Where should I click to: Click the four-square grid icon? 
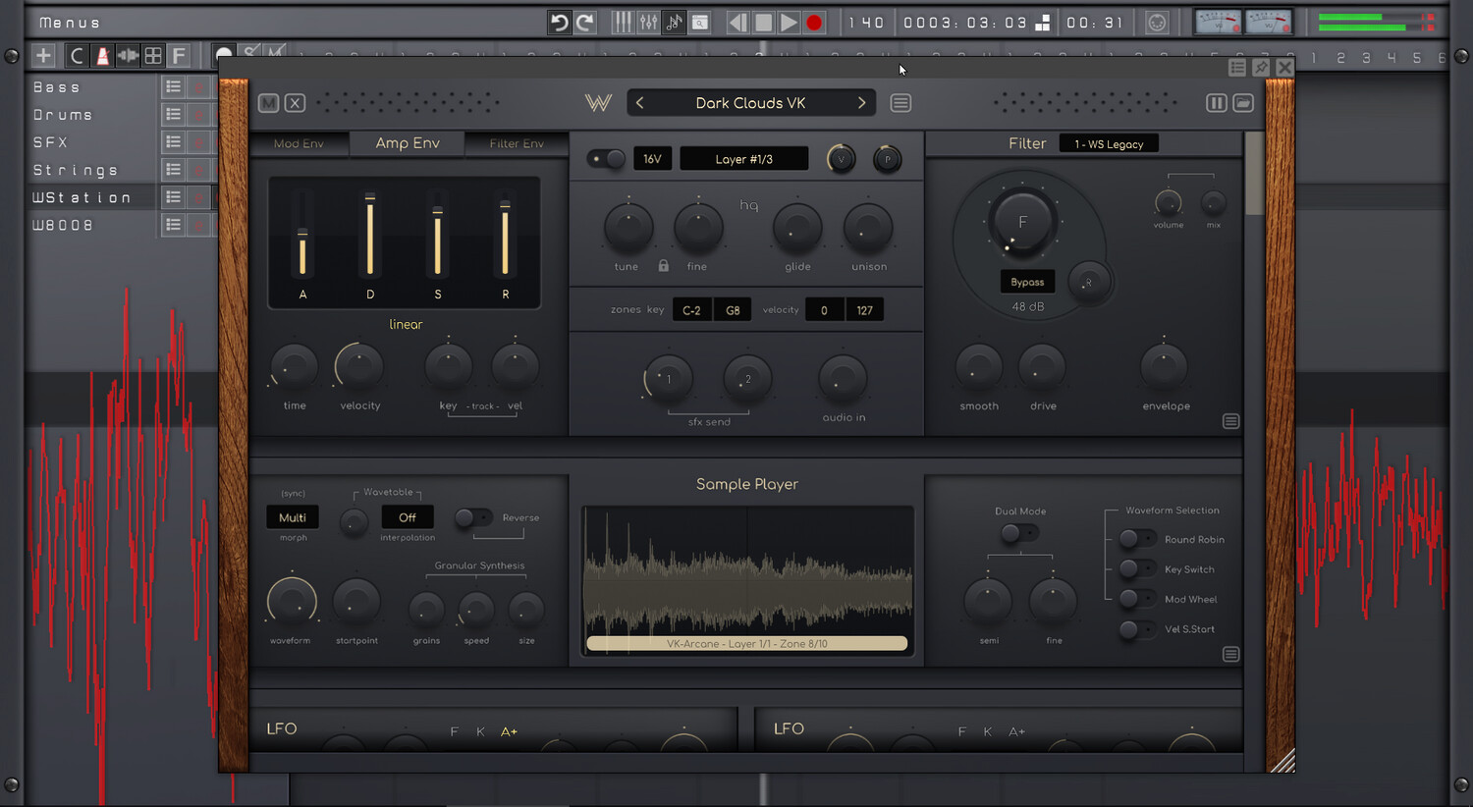tap(153, 56)
